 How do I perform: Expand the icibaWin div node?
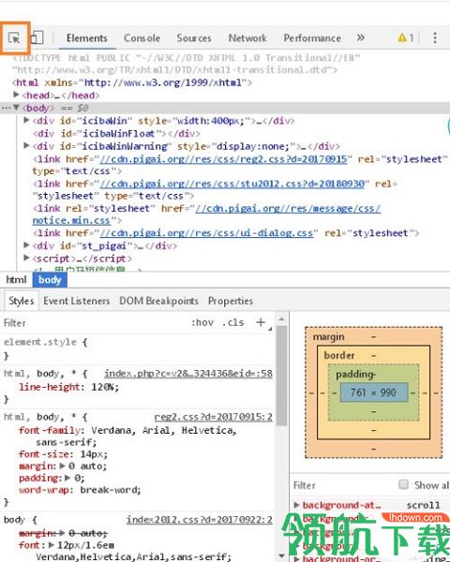[26, 120]
